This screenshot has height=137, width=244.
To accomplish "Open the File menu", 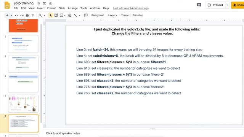I will 16,8.
